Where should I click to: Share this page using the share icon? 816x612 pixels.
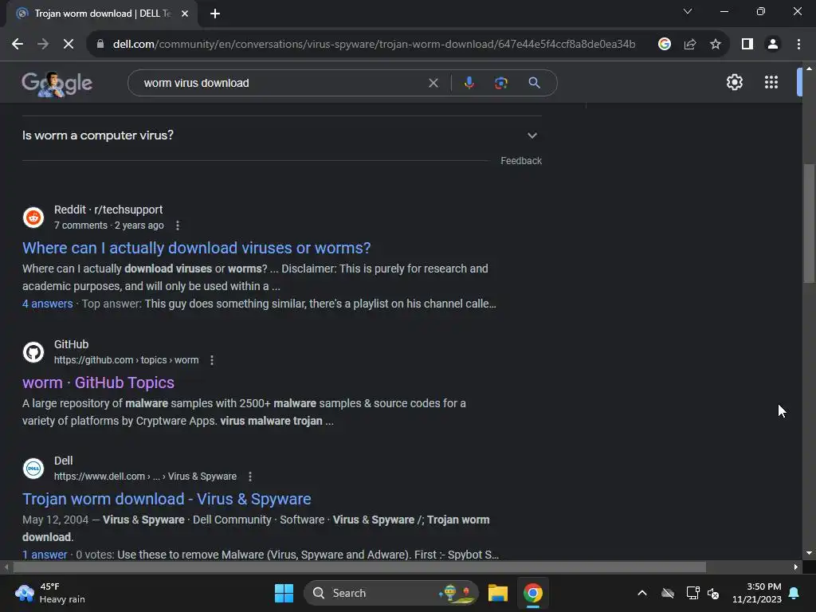point(690,45)
